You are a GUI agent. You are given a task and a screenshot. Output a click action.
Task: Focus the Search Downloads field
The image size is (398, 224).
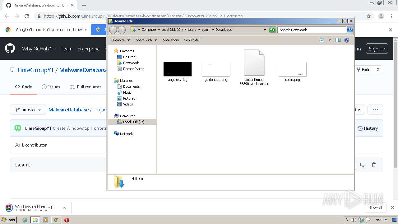point(312,30)
